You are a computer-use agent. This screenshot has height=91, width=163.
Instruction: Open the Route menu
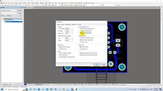point(33,3)
